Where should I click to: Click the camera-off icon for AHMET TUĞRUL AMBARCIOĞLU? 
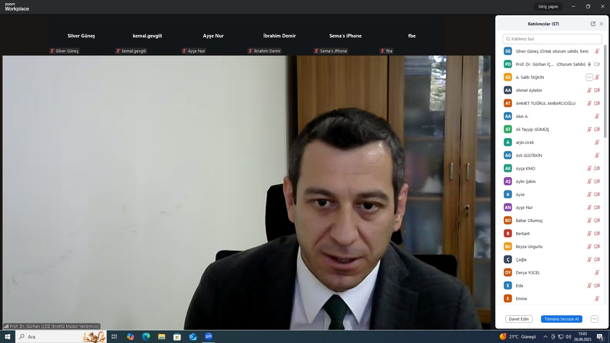point(597,103)
